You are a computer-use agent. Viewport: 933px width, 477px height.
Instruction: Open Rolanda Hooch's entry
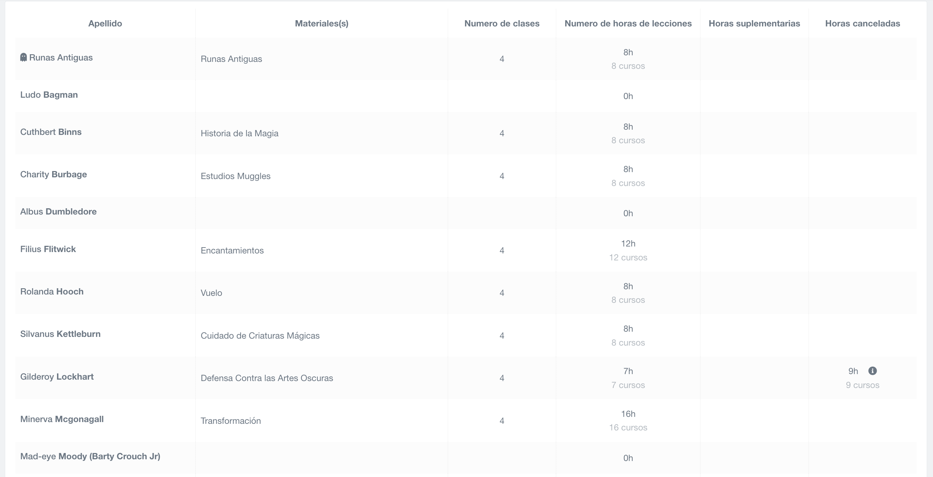click(x=52, y=292)
